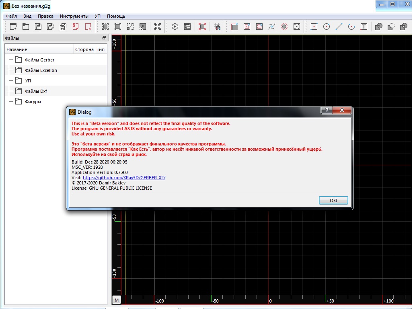Viewport: 415px width, 311px height.
Task: Toggle snap to grid with the magnet icon
Action: (217, 27)
